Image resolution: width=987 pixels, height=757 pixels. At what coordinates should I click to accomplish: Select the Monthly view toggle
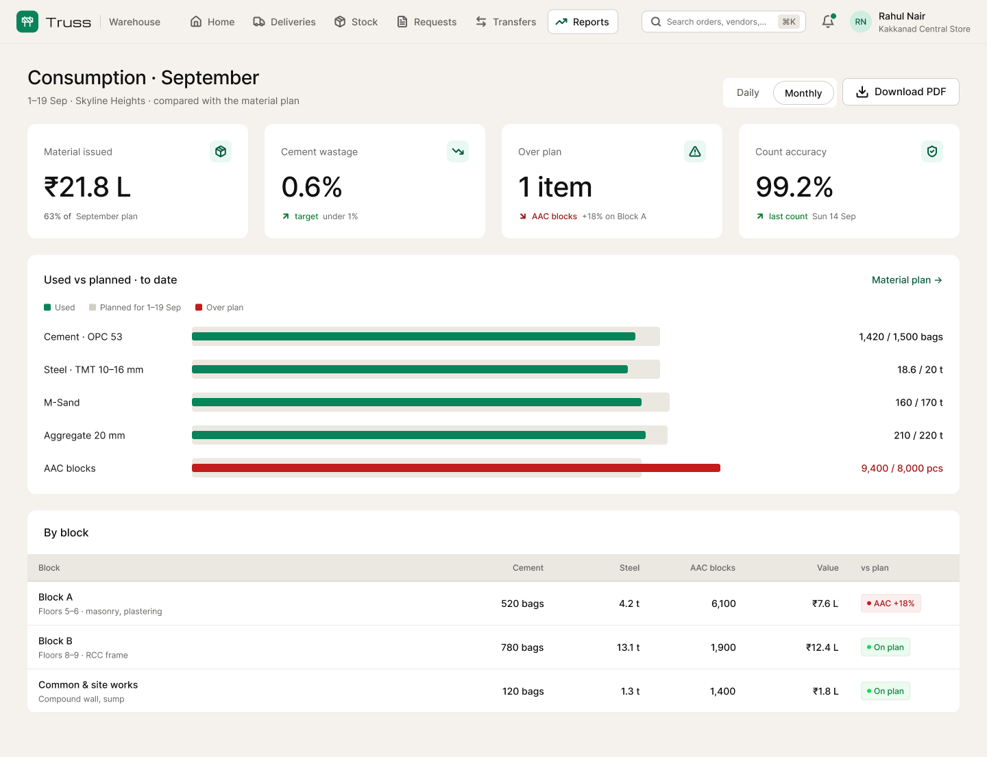(x=803, y=93)
